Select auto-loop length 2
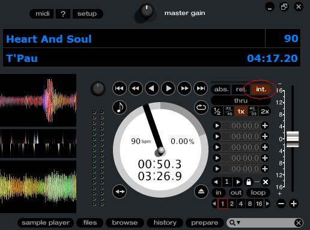The image size is (310, 230). pyautogui.click(x=232, y=204)
